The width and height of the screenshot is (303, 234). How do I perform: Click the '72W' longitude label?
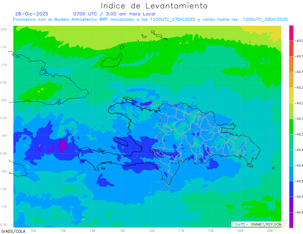151,231
